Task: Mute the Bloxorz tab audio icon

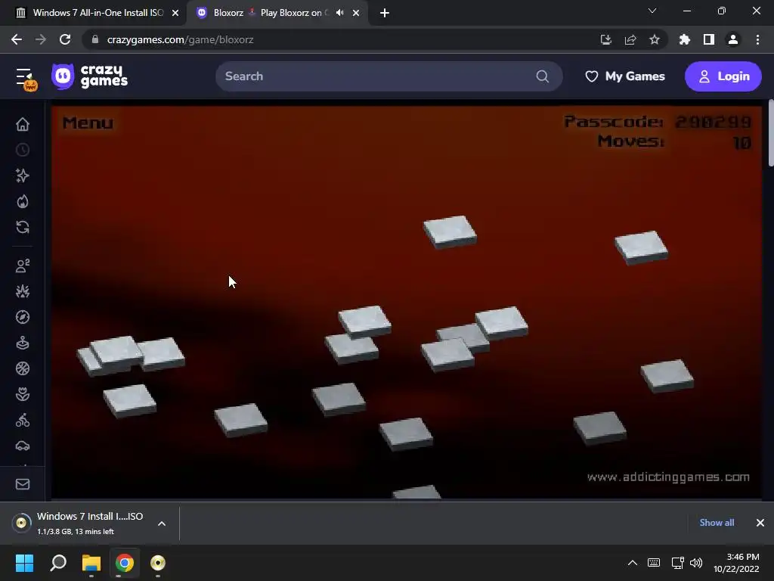Action: pos(339,13)
